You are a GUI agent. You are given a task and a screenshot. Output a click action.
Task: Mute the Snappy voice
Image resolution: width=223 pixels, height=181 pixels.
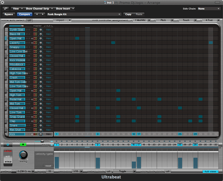coord(34,47)
